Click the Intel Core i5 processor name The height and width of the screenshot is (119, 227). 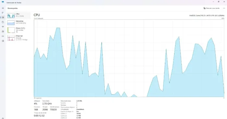coord(207,15)
